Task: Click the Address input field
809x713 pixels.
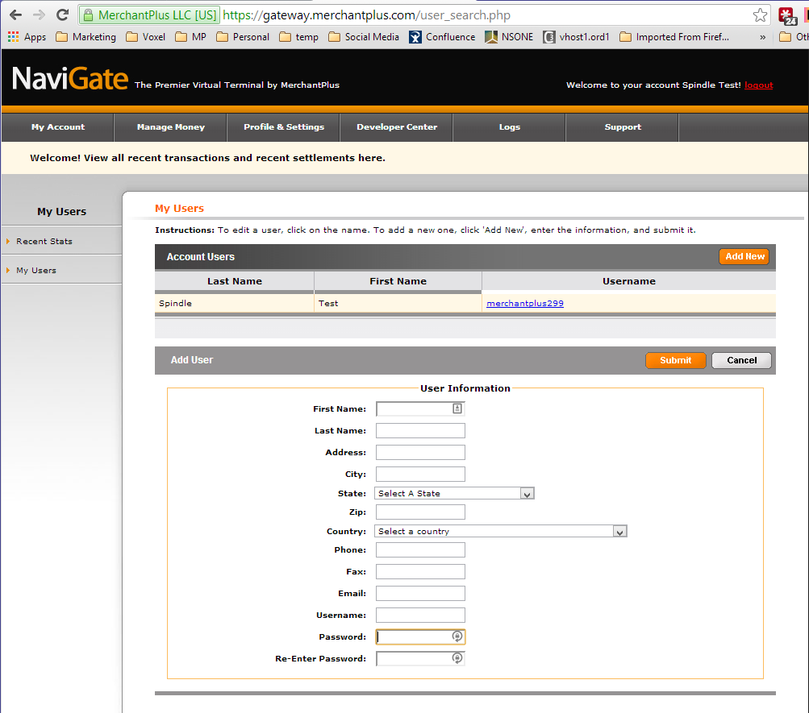Action: 420,452
